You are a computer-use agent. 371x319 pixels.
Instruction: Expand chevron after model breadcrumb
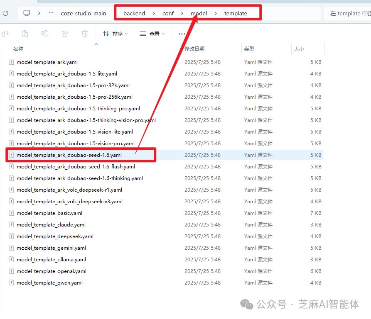click(216, 13)
